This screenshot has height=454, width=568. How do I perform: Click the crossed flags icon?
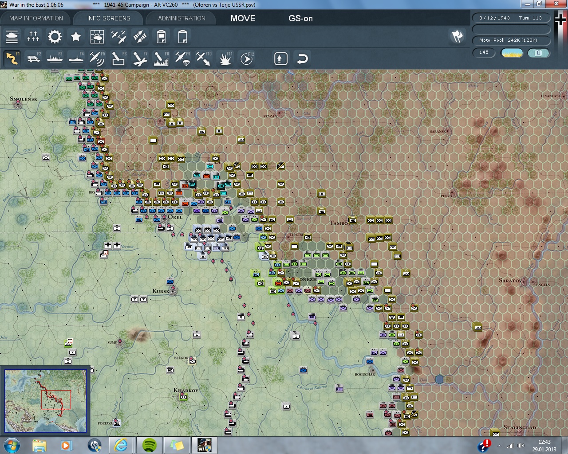pyautogui.click(x=457, y=36)
